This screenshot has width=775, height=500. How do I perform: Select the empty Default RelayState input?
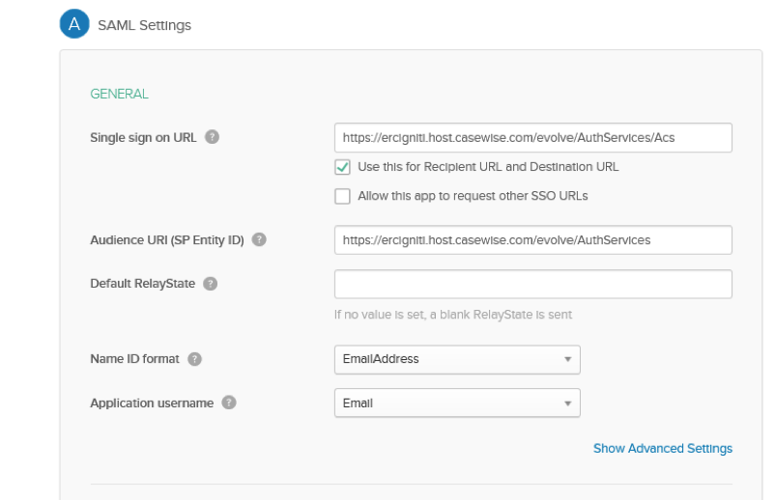[532, 284]
